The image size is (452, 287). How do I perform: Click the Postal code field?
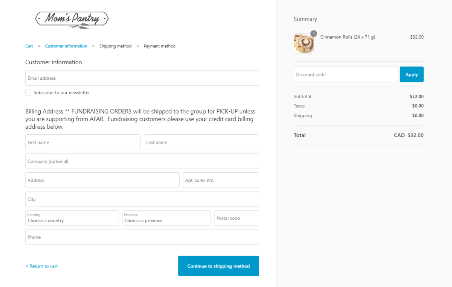pos(236,218)
